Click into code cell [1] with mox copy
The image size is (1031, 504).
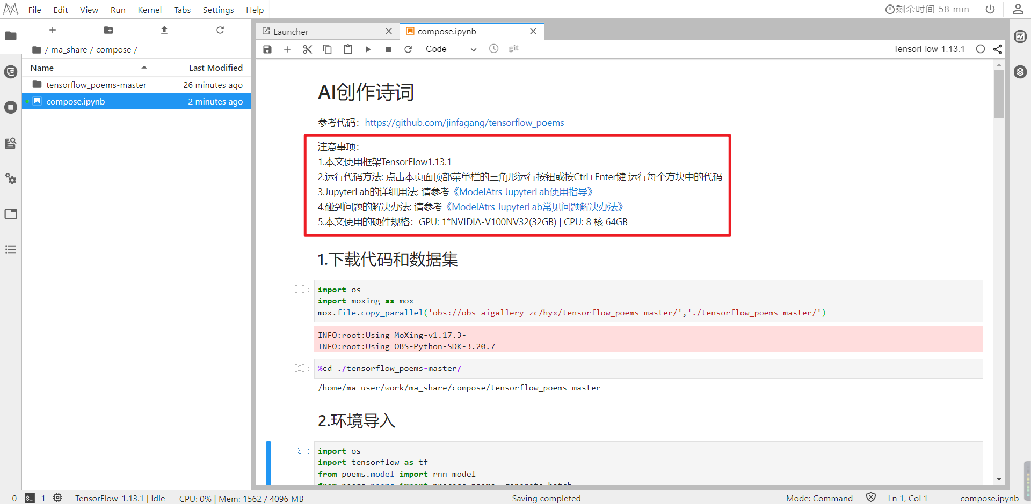click(x=648, y=301)
